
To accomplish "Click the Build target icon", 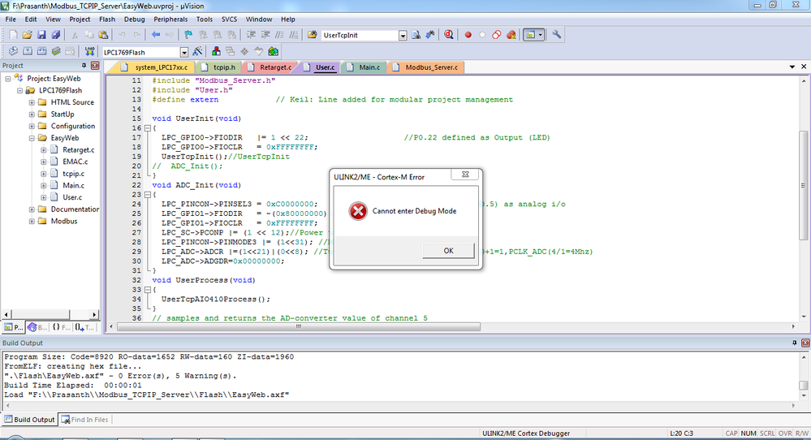I will coord(28,51).
